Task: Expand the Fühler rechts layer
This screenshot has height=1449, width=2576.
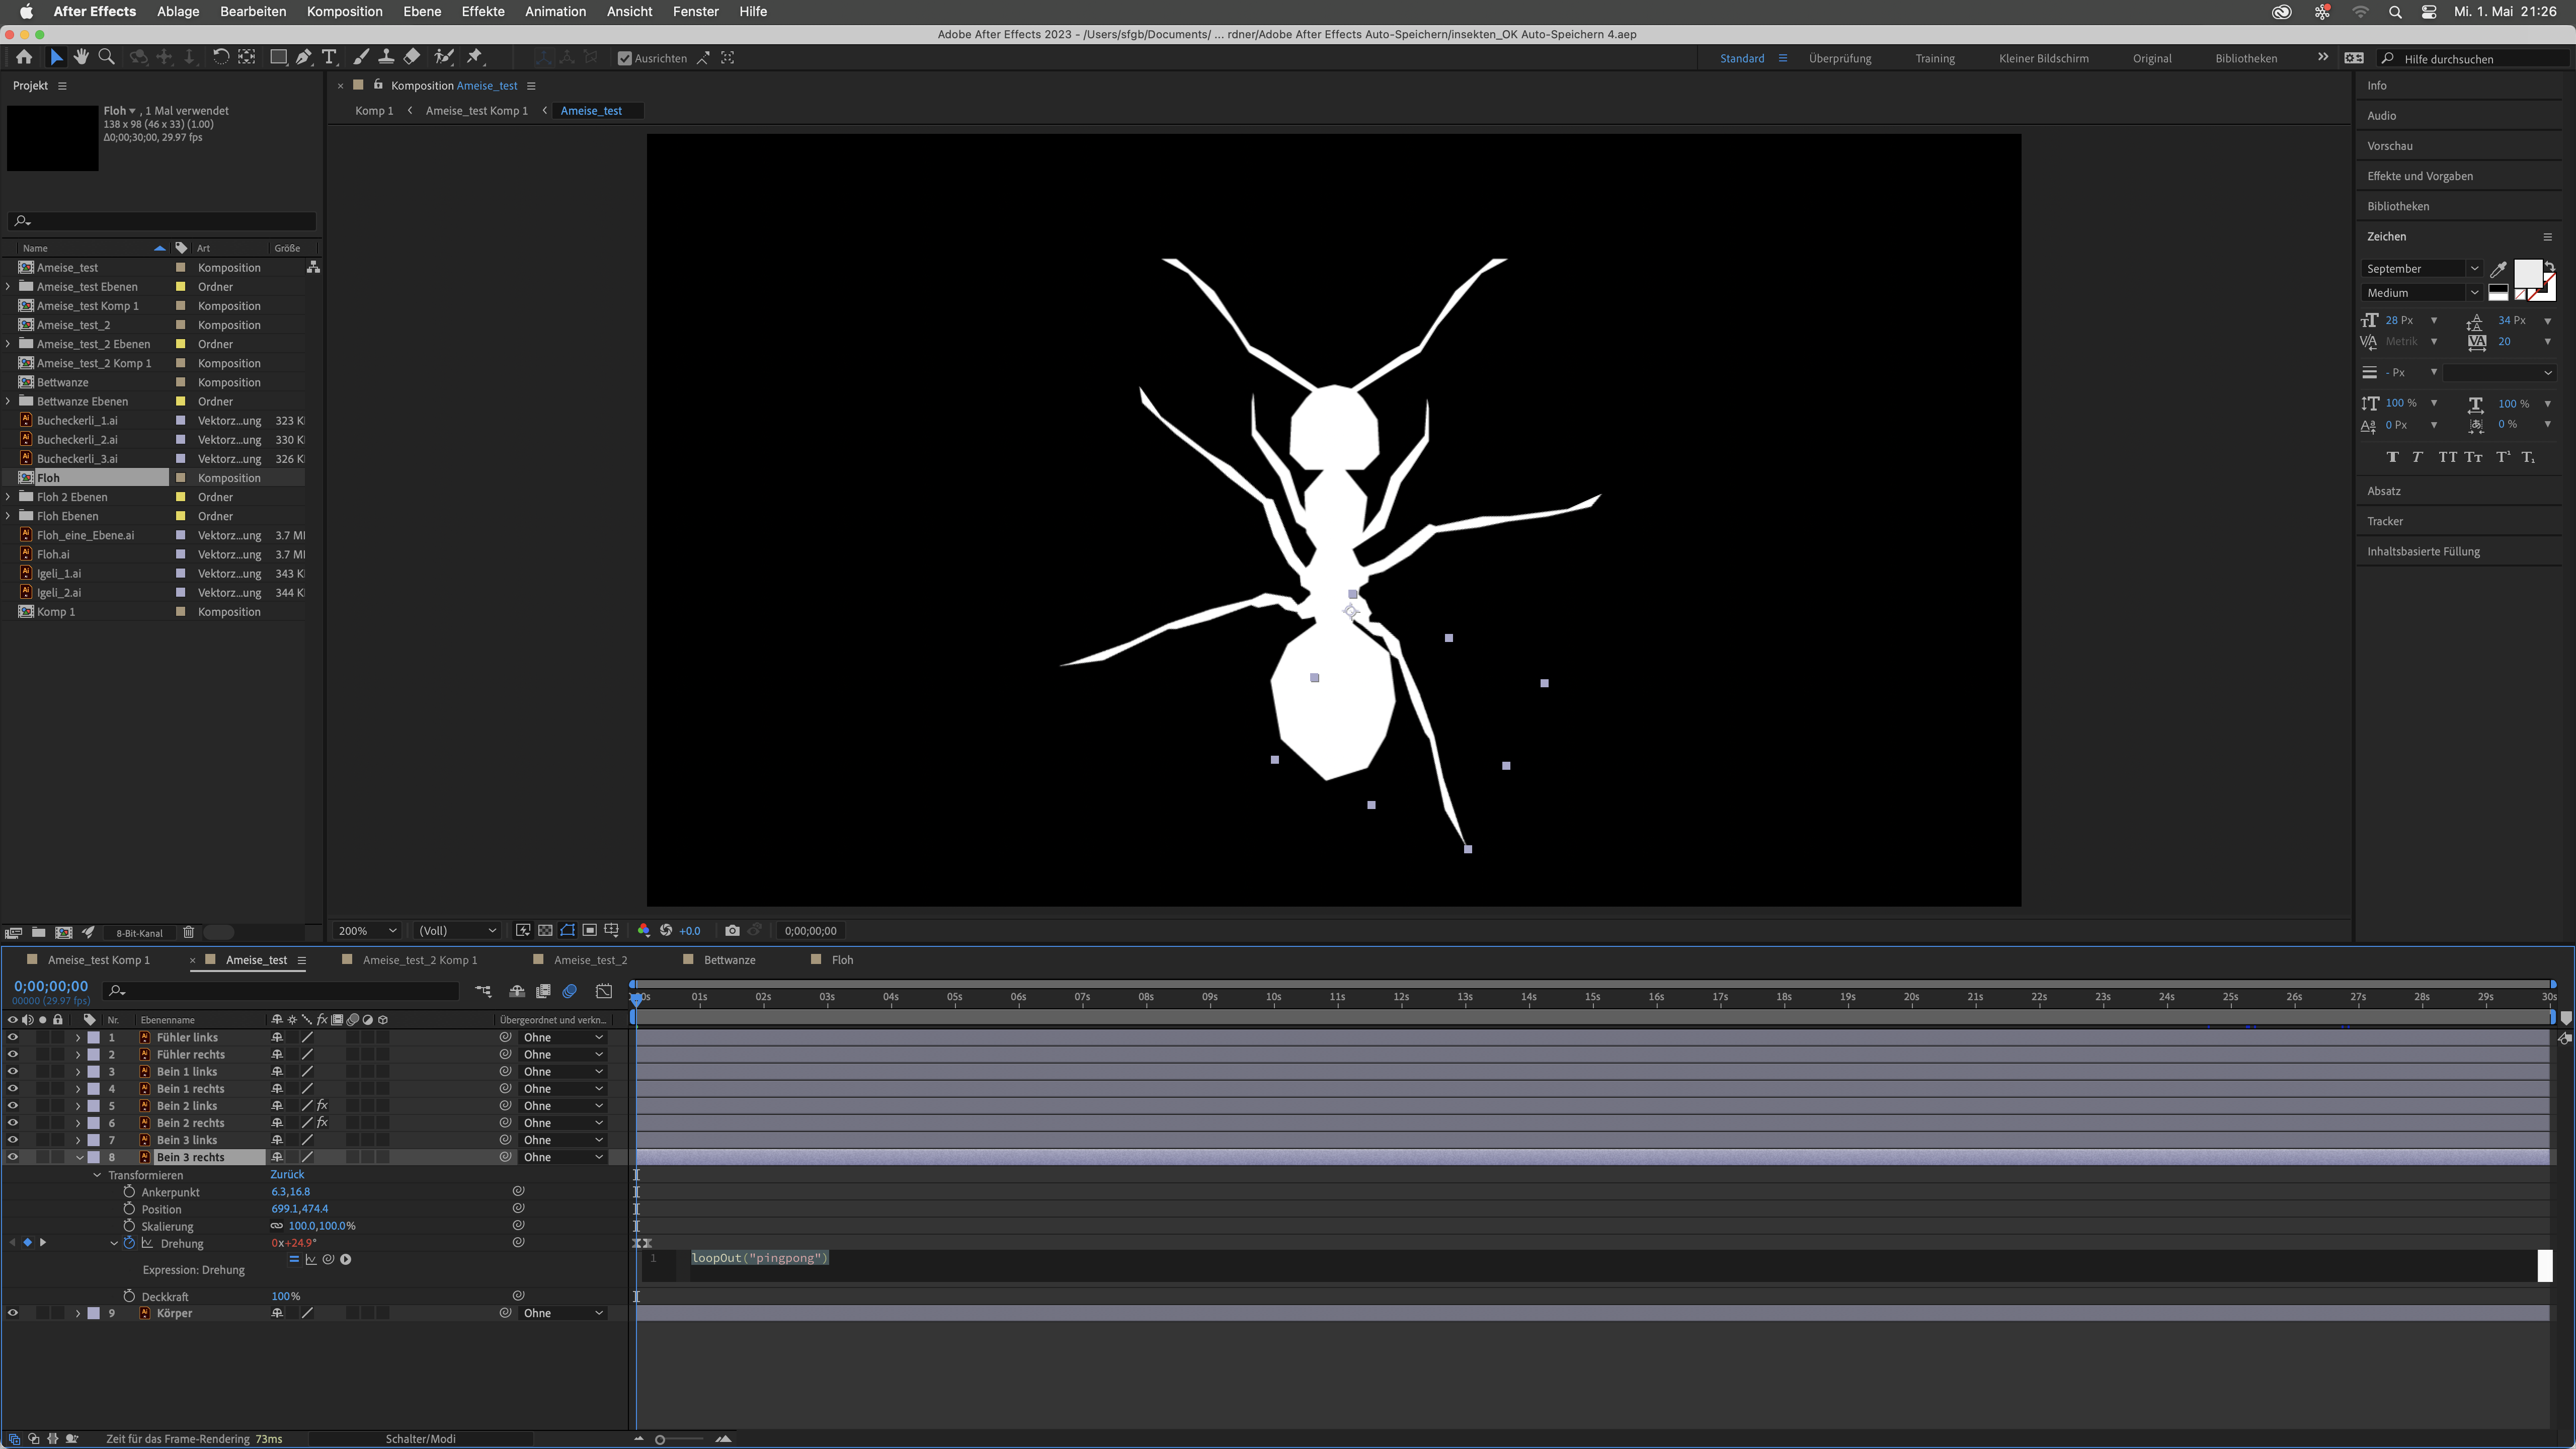Action: pos(78,1054)
